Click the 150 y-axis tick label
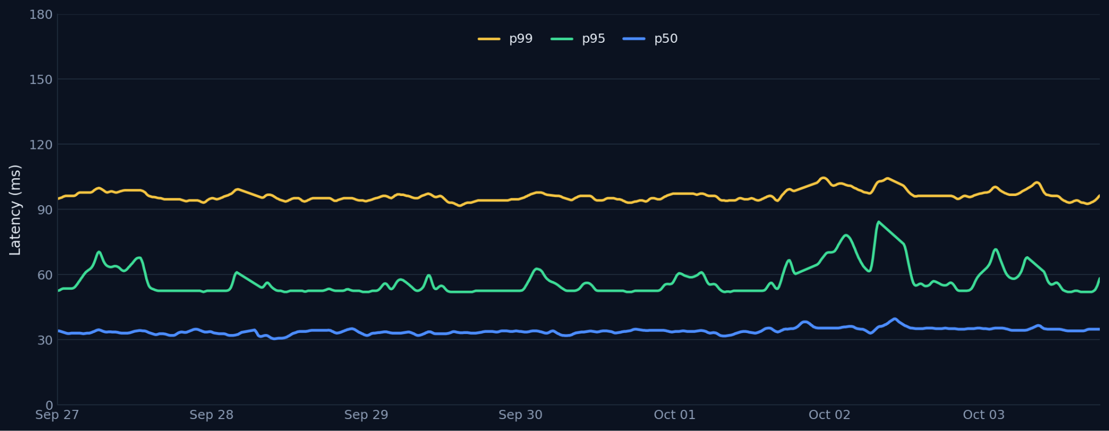This screenshot has height=431, width=1109. tap(41, 80)
